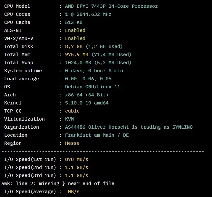
Task: Click the Total Mem value 975,9 MB
Action: click(77, 54)
